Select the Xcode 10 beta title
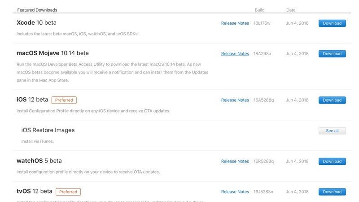 point(36,23)
